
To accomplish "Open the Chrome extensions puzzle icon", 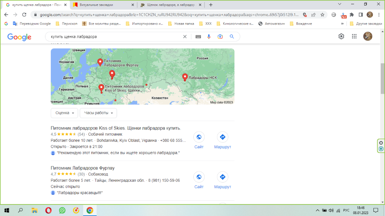I will point(352,15).
